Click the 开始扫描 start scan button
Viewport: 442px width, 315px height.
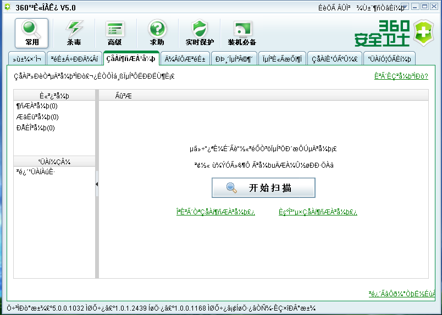[263, 188]
